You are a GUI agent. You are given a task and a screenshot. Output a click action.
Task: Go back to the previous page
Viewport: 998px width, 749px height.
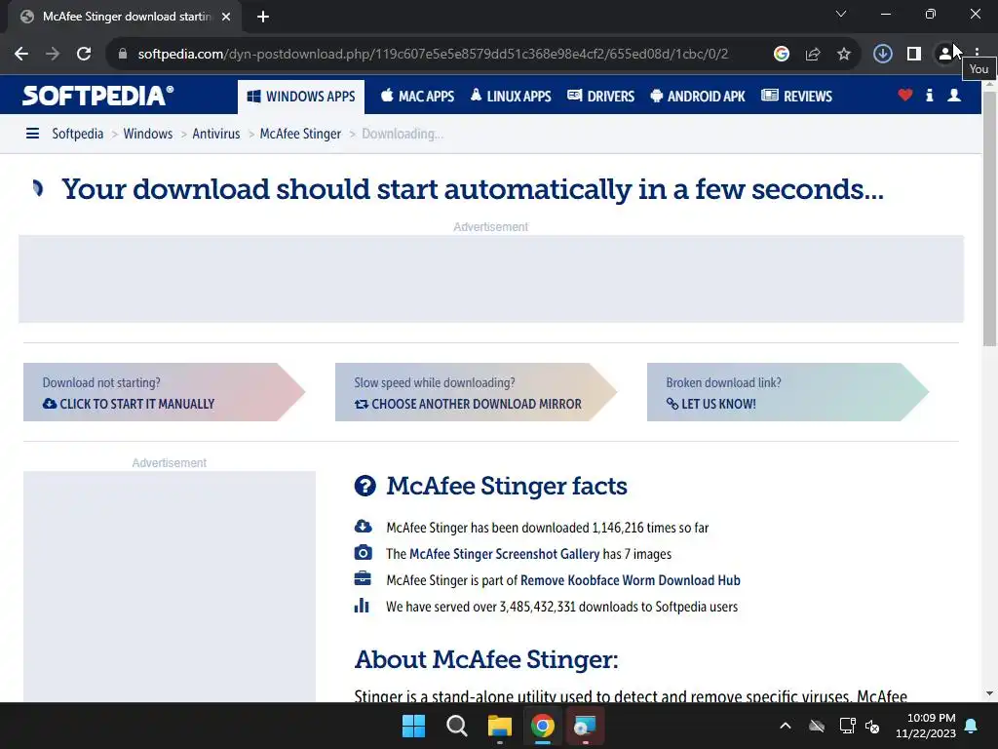(21, 55)
